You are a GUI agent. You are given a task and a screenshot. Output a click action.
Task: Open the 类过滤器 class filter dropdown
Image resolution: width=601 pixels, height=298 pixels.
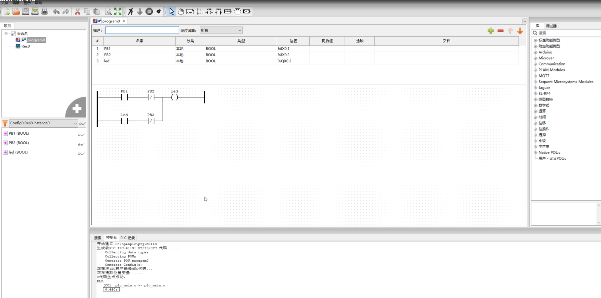pos(221,30)
